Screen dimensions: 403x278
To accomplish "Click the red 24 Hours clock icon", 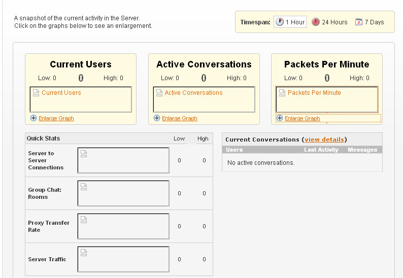I will (x=316, y=22).
